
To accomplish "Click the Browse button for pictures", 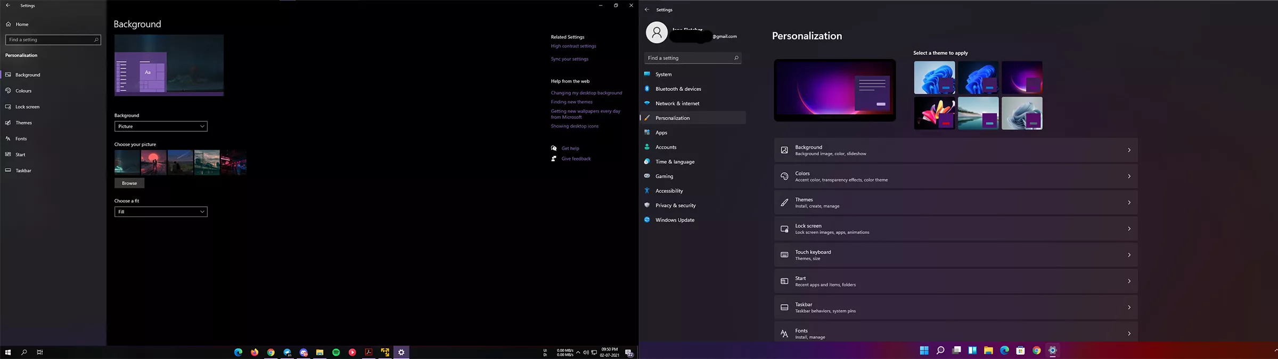I will pyautogui.click(x=129, y=183).
